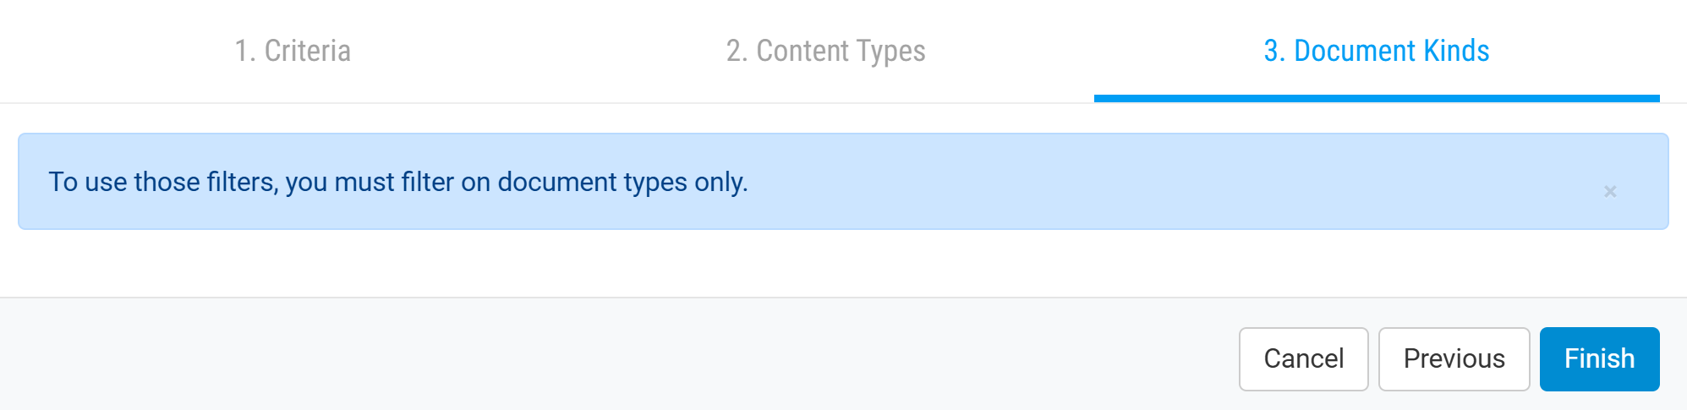Finish the filter setup wizard
This screenshot has width=1687, height=410.
click(x=1599, y=358)
